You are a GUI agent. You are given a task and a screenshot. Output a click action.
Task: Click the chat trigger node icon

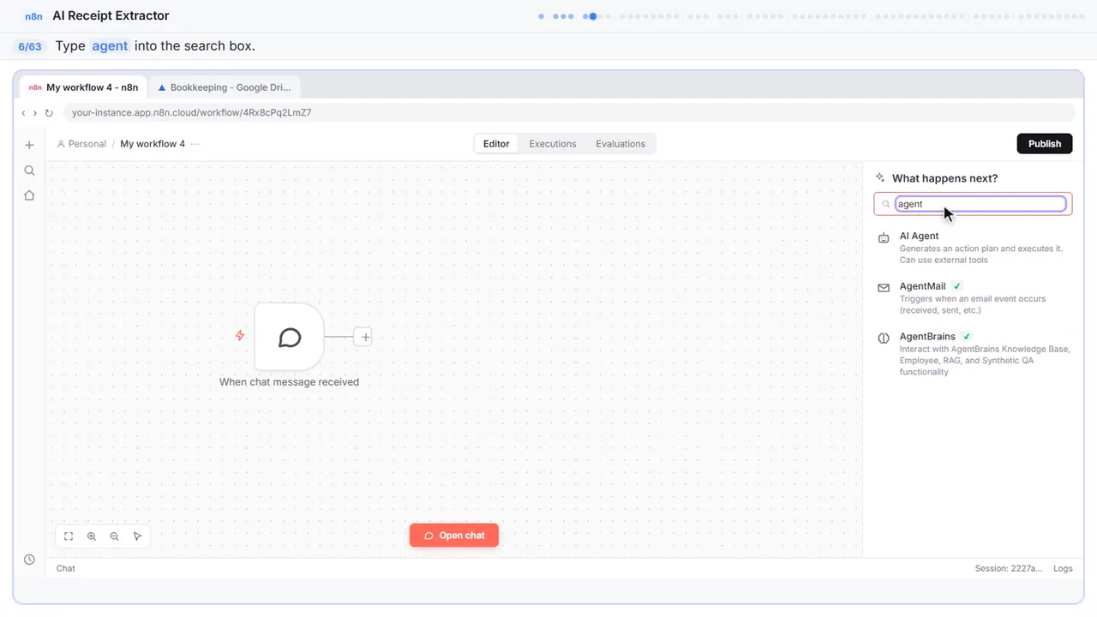(x=290, y=337)
